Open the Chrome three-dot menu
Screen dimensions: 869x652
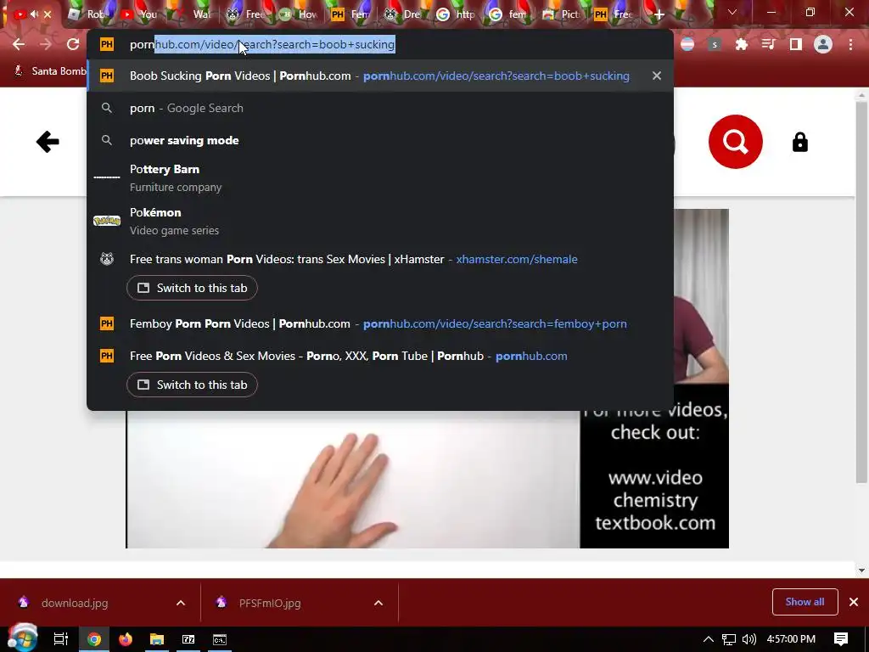click(x=850, y=44)
